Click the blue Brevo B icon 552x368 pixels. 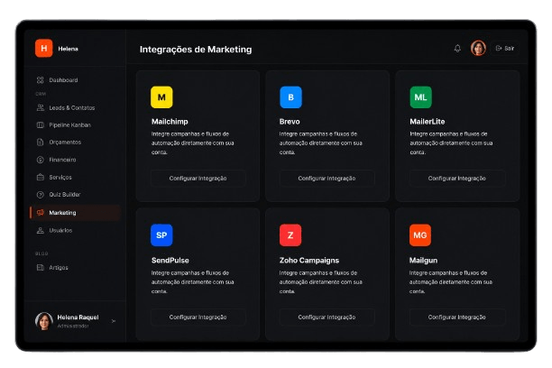[290, 97]
